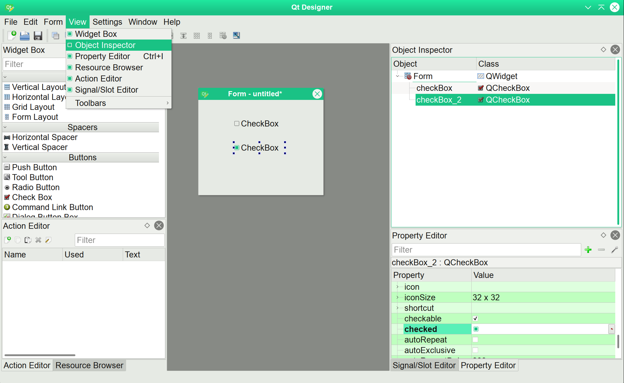Click the Open file toolbar icon
Viewport: 624px width, 383px height.
[25, 36]
